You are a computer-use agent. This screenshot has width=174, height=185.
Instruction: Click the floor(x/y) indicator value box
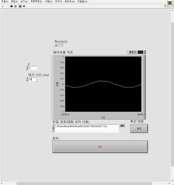(59, 46)
